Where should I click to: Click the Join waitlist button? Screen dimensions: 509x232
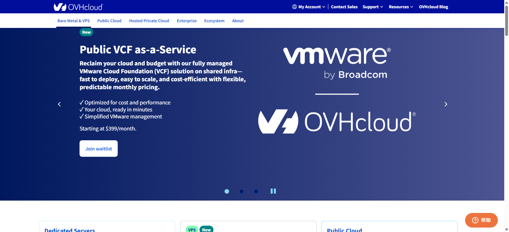tap(99, 149)
